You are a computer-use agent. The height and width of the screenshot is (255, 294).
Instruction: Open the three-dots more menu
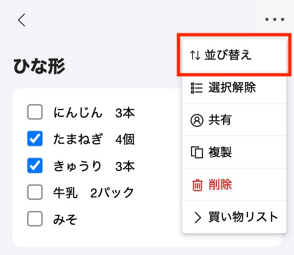pos(275,19)
